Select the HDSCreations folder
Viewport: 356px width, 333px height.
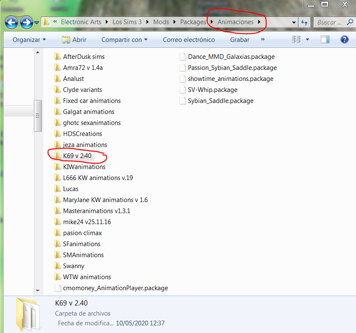click(78, 134)
